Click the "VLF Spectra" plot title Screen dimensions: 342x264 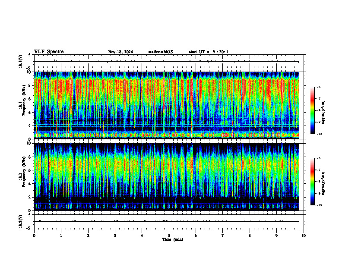tap(49, 52)
